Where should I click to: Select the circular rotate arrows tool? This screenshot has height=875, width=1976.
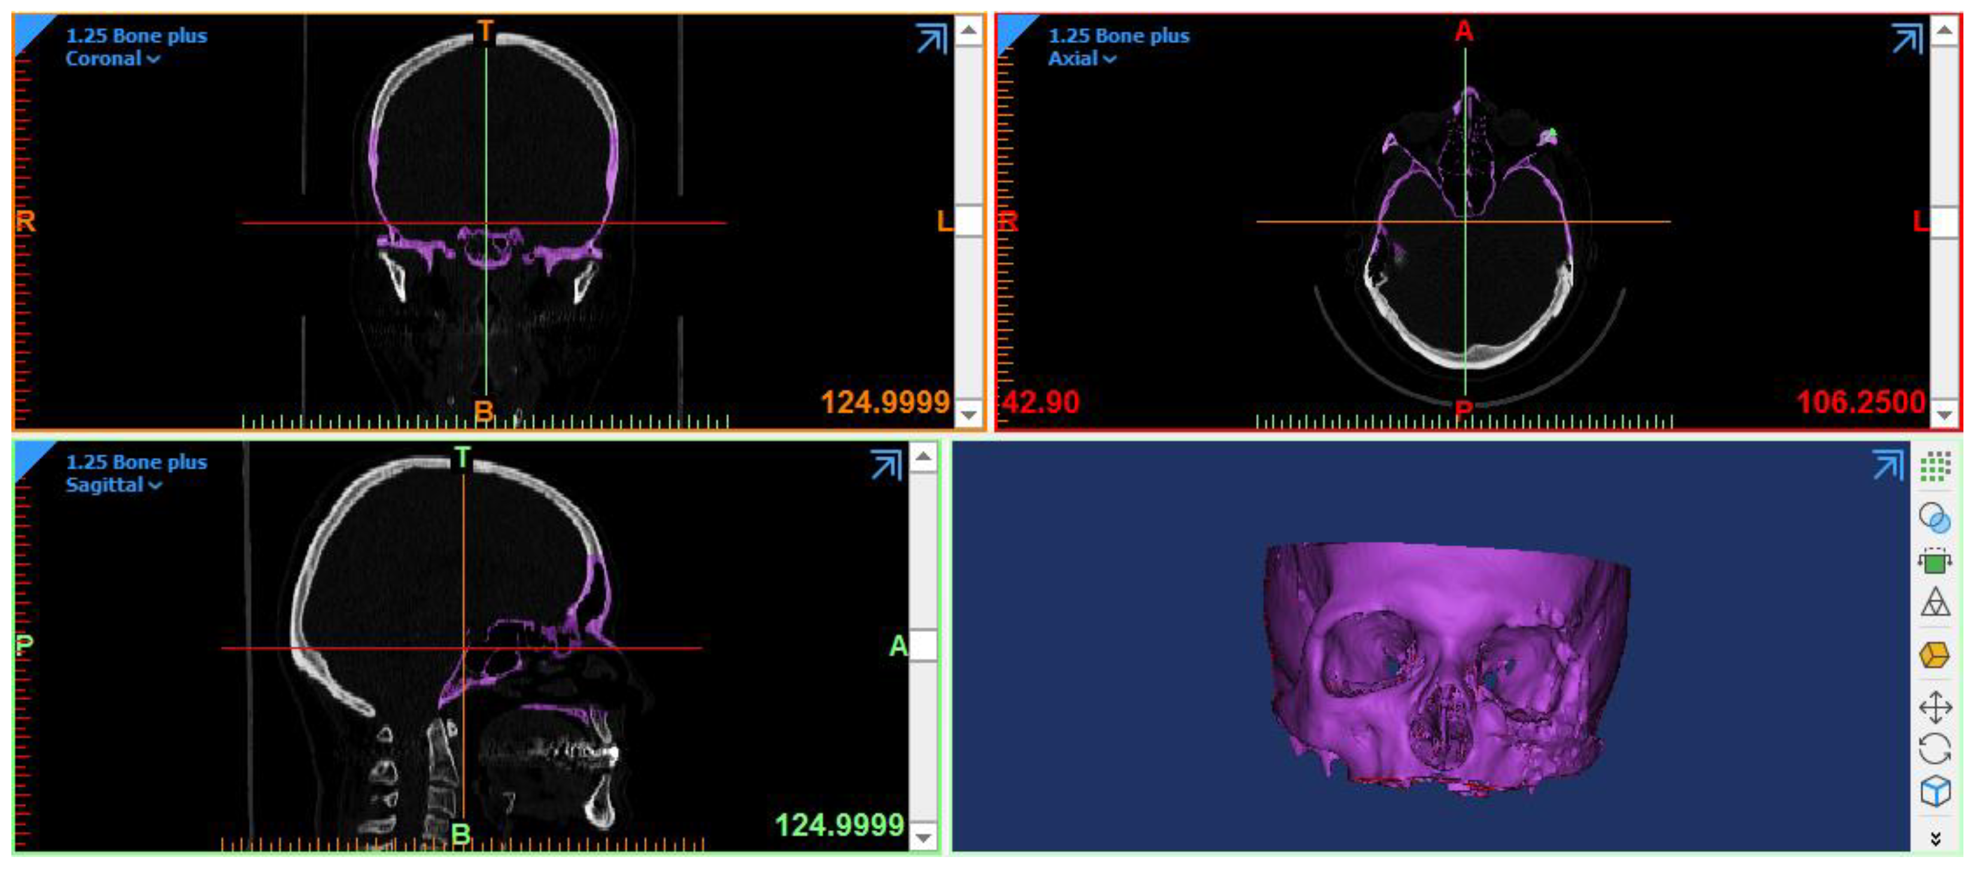(x=1935, y=749)
